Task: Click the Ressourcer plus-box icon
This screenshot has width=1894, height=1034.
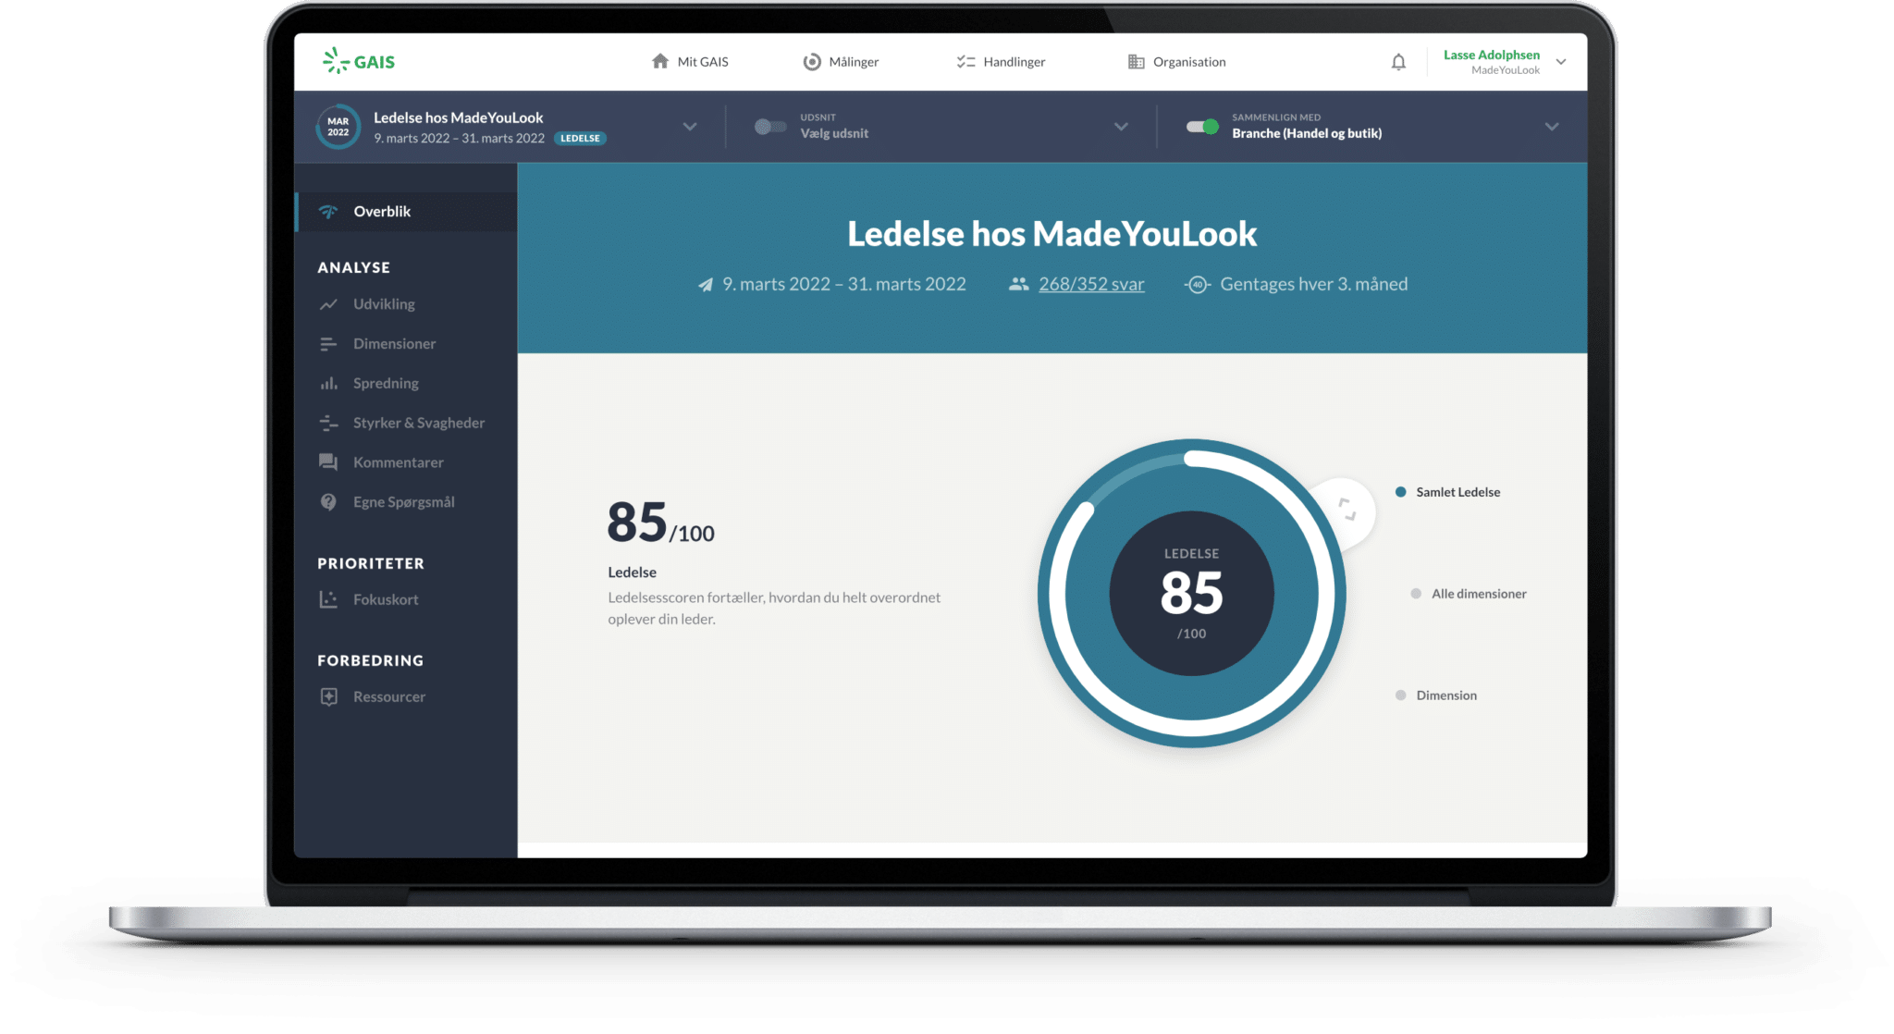Action: pyautogui.click(x=328, y=696)
